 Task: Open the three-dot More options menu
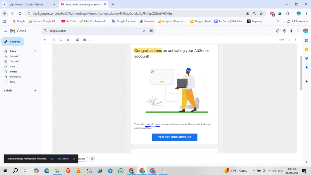(x=91, y=40)
